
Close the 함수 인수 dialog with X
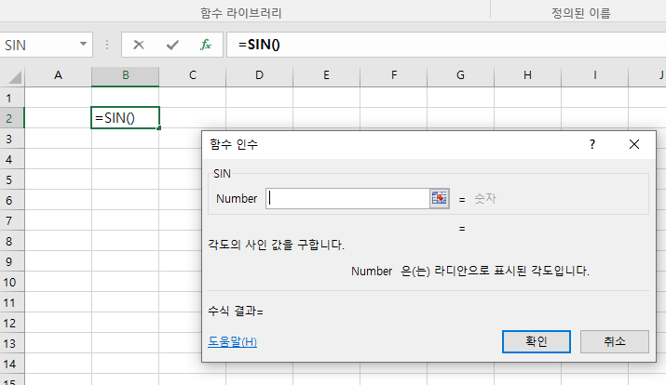point(634,144)
